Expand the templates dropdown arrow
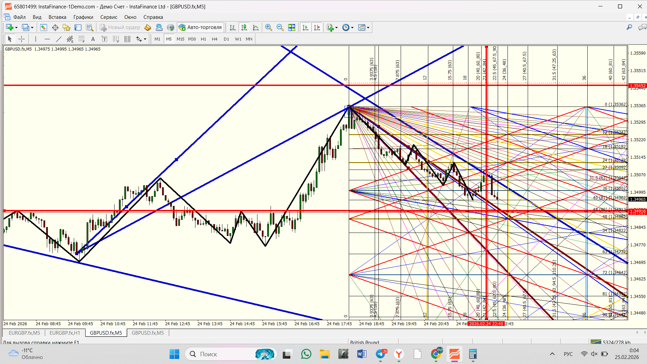 pos(368,28)
